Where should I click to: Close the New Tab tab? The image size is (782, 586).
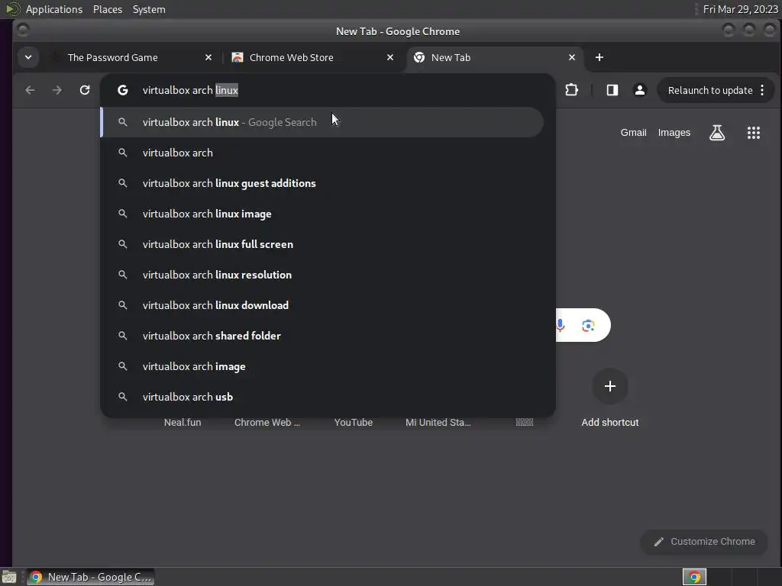(x=572, y=57)
